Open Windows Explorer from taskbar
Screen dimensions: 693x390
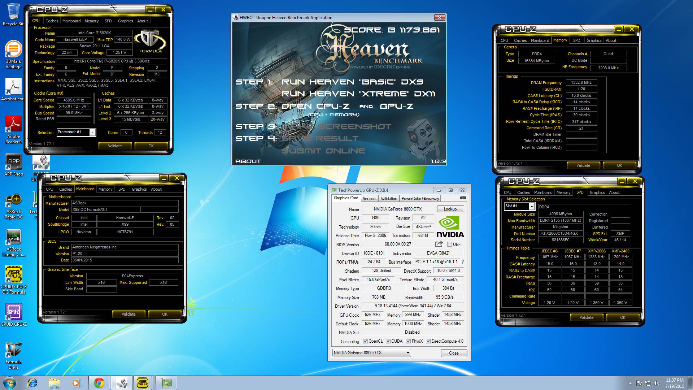click(x=55, y=383)
